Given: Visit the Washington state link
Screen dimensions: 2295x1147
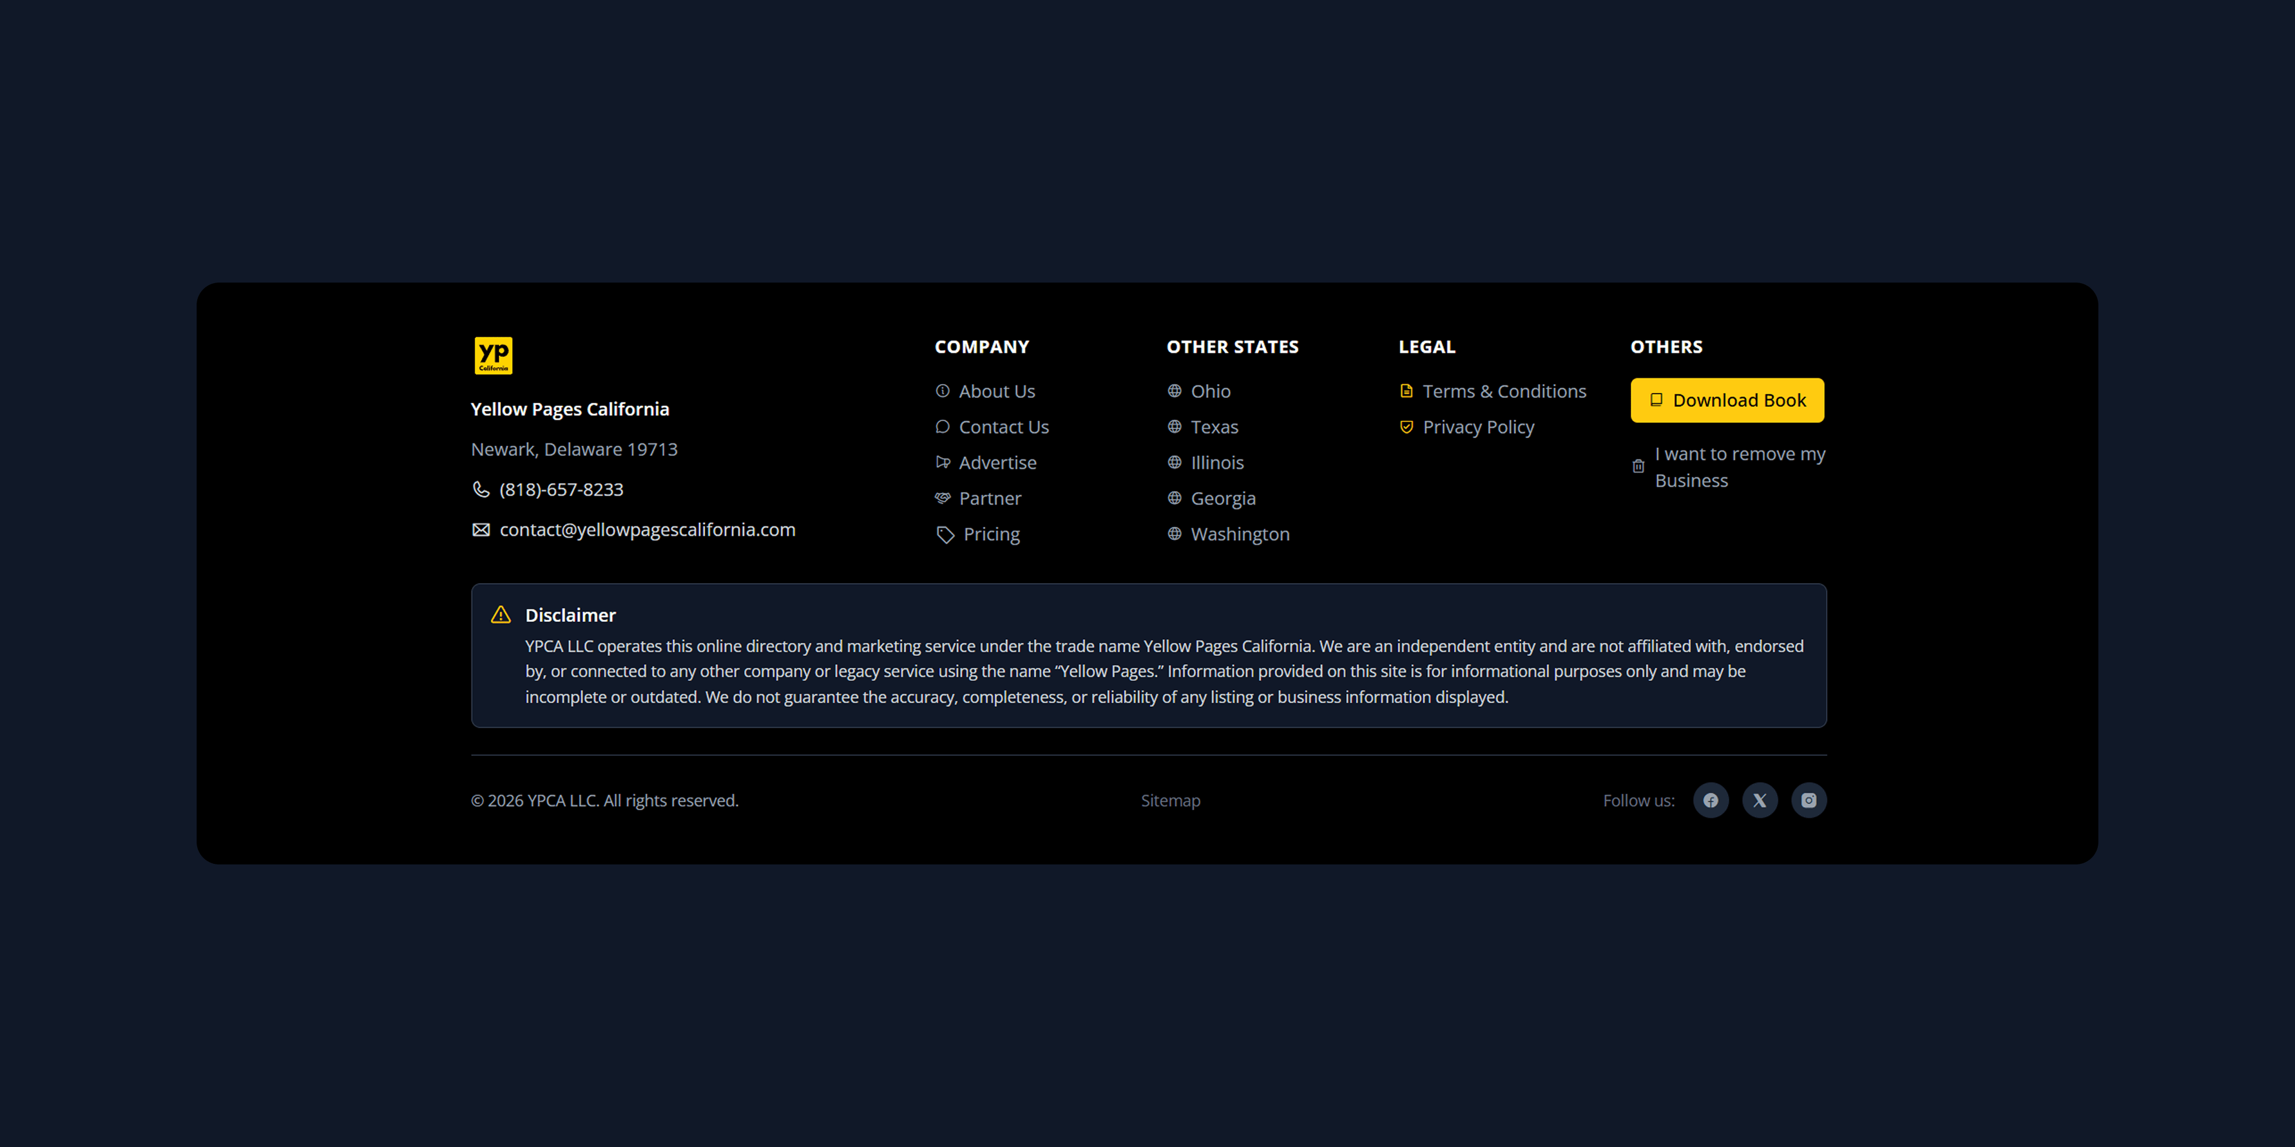Looking at the screenshot, I should (x=1240, y=533).
